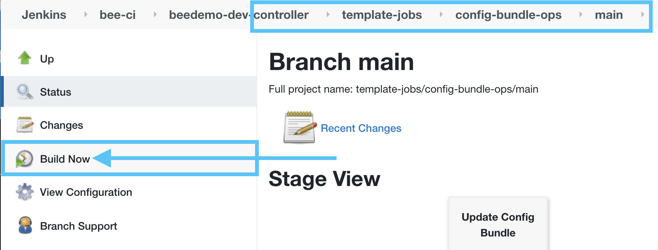Open template-jobs from the breadcrumb
Image resolution: width=658 pixels, height=250 pixels.
(x=382, y=15)
